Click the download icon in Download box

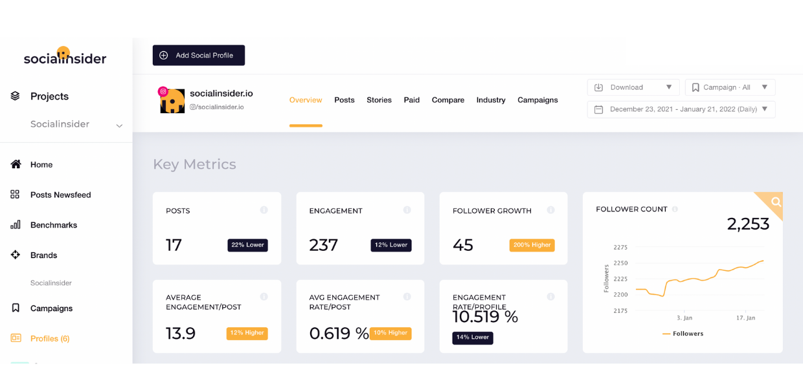coord(599,87)
